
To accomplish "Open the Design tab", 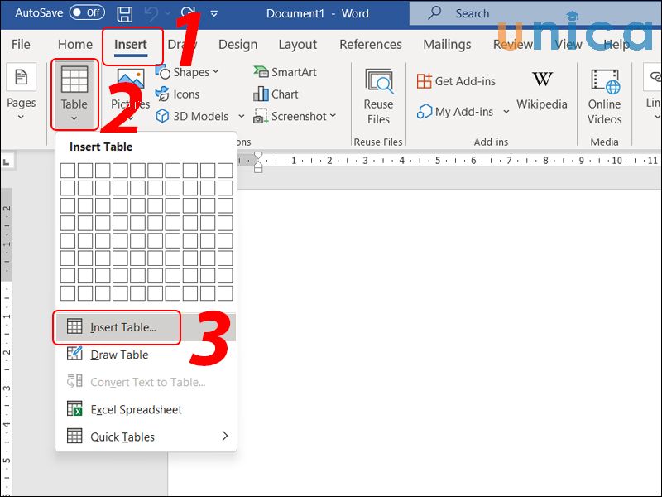I will pyautogui.click(x=237, y=45).
